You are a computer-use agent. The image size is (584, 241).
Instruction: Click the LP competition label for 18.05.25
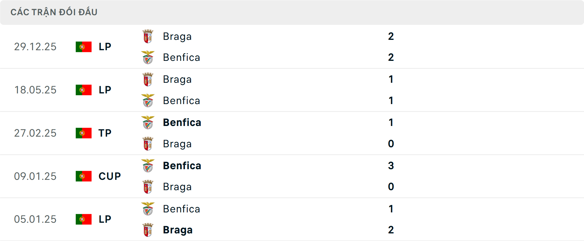pyautogui.click(x=105, y=90)
